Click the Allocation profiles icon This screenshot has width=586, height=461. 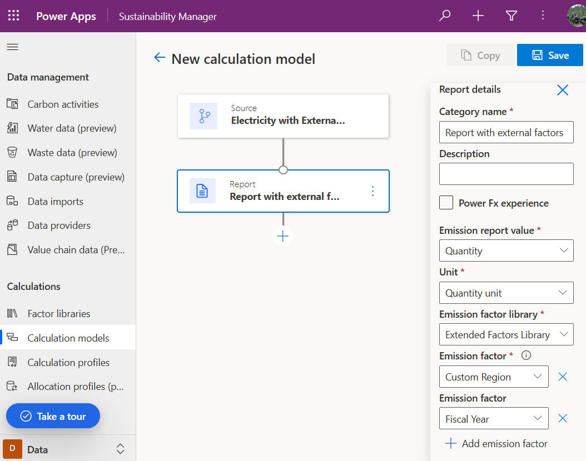[x=12, y=386]
